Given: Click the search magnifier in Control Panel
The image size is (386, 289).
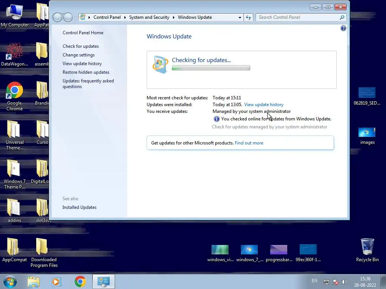Looking at the screenshot, I should click(342, 17).
